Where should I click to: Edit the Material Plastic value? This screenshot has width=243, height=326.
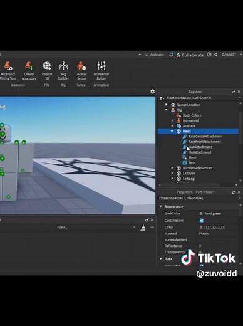pos(218,233)
